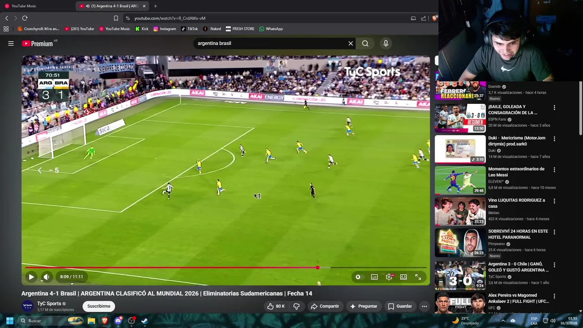Screen dimensions: 583x328
Task: Open TyC Sports channel avatar
Action: pos(28,306)
